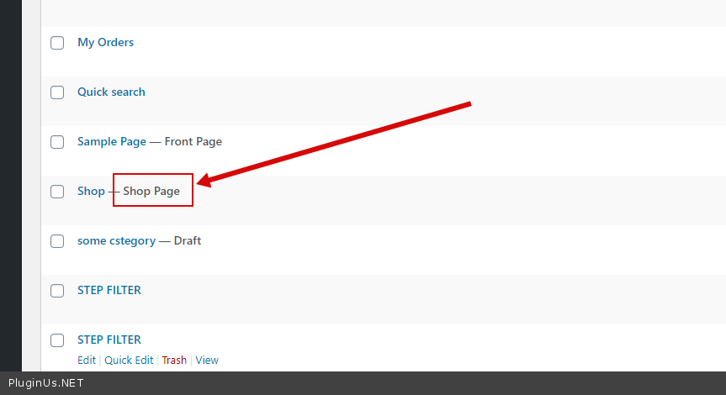This screenshot has height=395, width=726.
Task: Check the STEP FILTER row directly below some cstegory
Action: (57, 291)
